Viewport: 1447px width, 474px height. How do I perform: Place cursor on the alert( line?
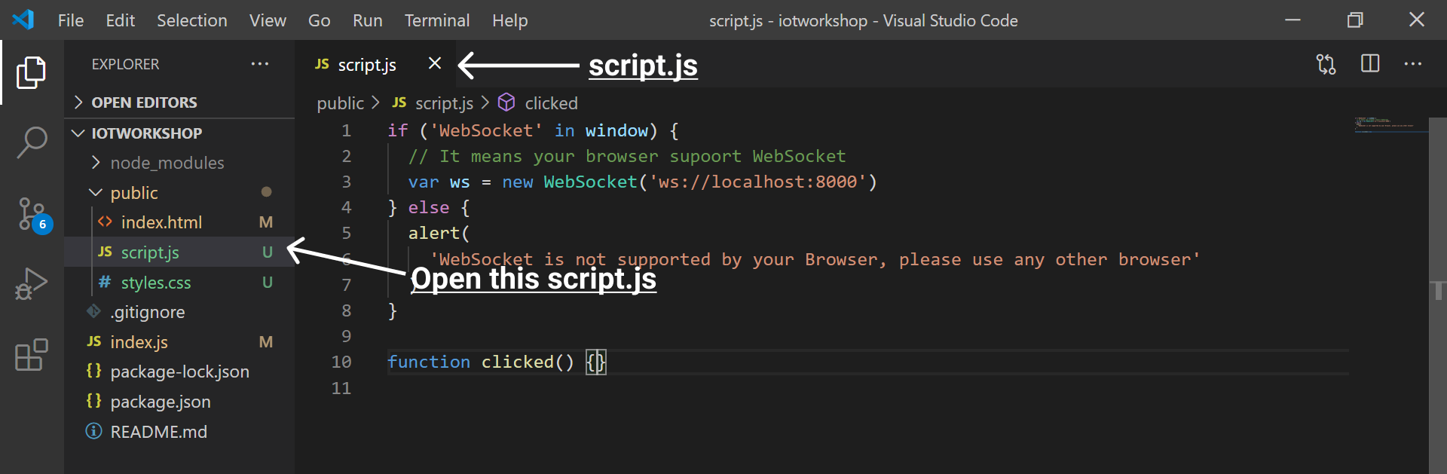click(x=439, y=233)
